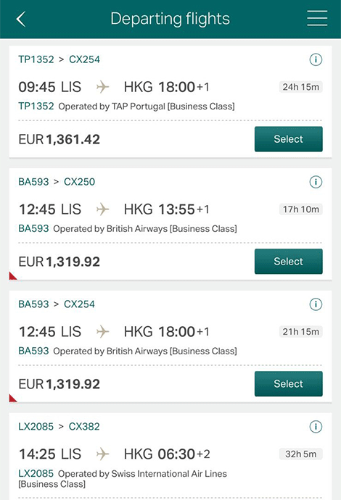
Task: Show info for LX2085 > CX382 itinerary
Action: click(x=316, y=427)
